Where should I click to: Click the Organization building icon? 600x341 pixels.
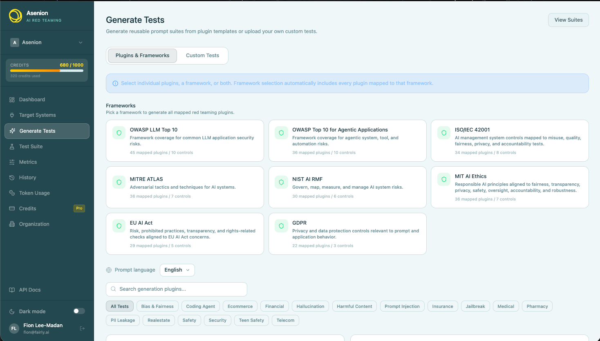tap(12, 224)
